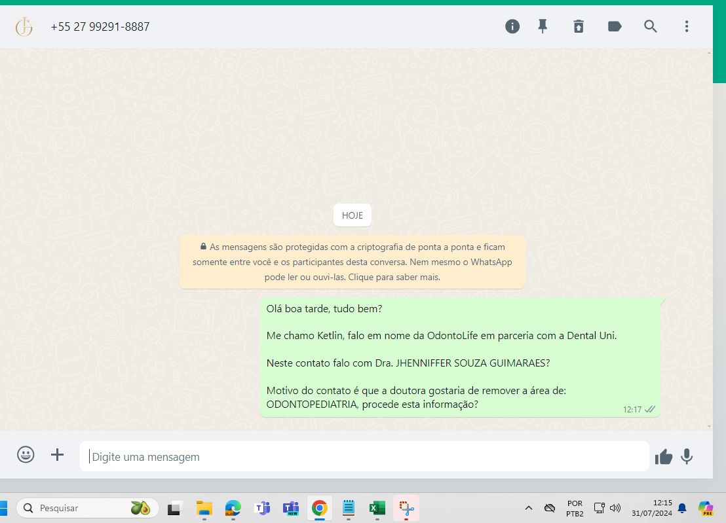
Task: Click the phone number +55 27 99291-8887
Action: pyautogui.click(x=100, y=27)
